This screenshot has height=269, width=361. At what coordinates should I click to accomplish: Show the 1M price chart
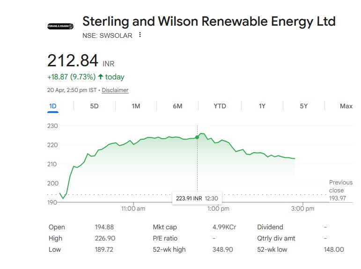pos(136,106)
